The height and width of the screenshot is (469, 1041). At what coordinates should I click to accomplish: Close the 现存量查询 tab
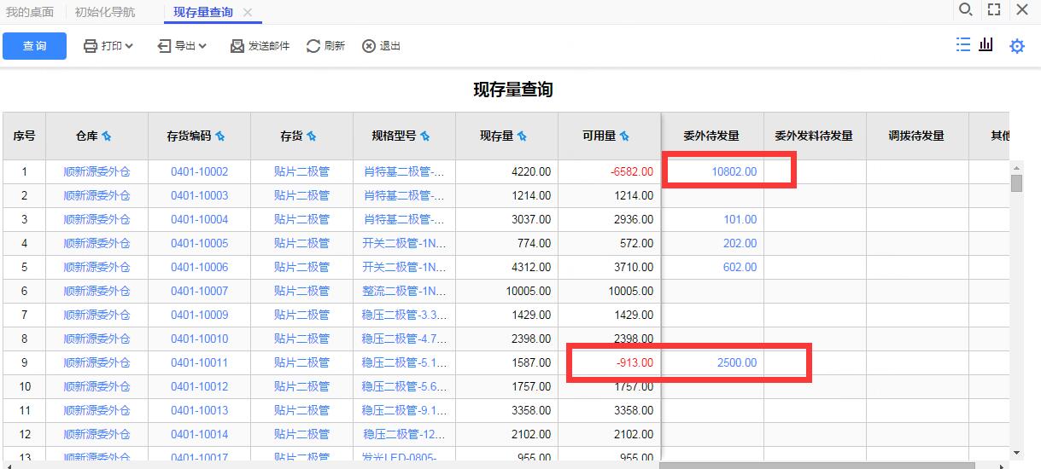pyautogui.click(x=248, y=12)
